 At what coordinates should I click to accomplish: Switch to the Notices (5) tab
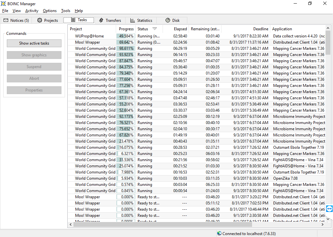pyautogui.click(x=16, y=21)
